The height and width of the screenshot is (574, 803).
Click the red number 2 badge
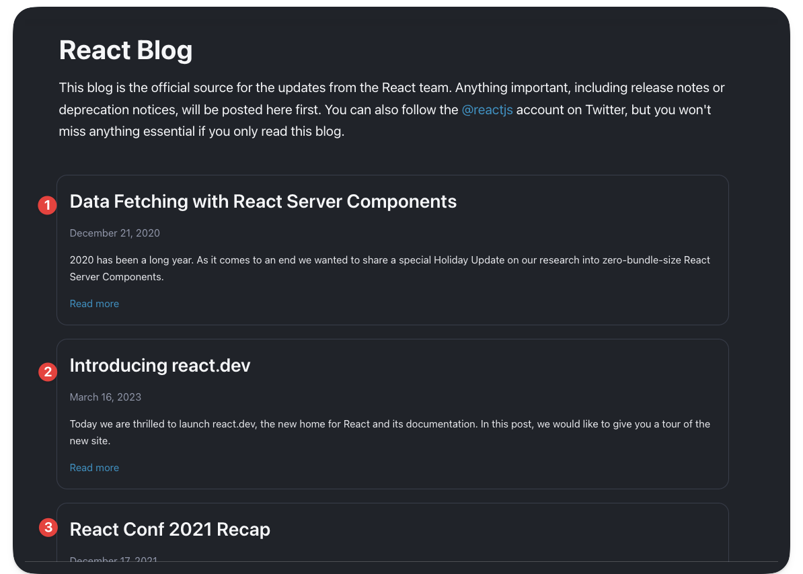point(47,372)
